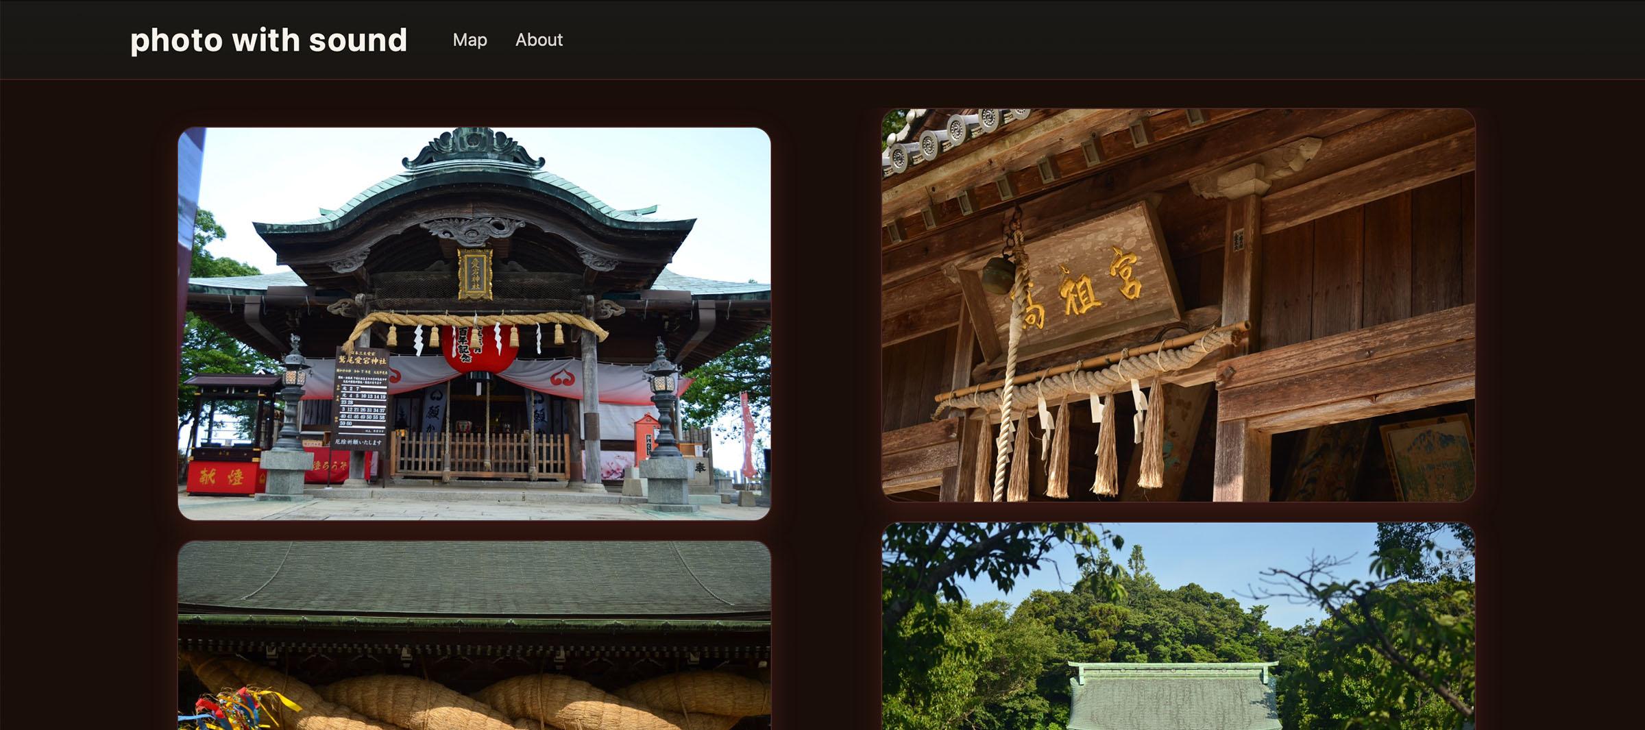Image resolution: width=1645 pixels, height=730 pixels.
Task: Click the left stone lantern at the shrine
Action: coord(293,404)
